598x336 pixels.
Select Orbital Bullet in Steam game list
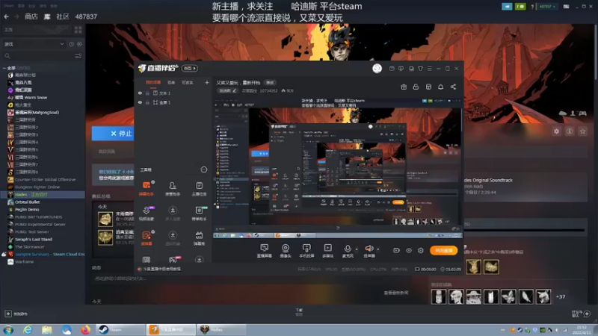(27, 202)
